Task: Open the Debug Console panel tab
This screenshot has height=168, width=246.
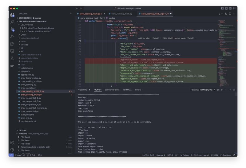Action: pos(112,90)
